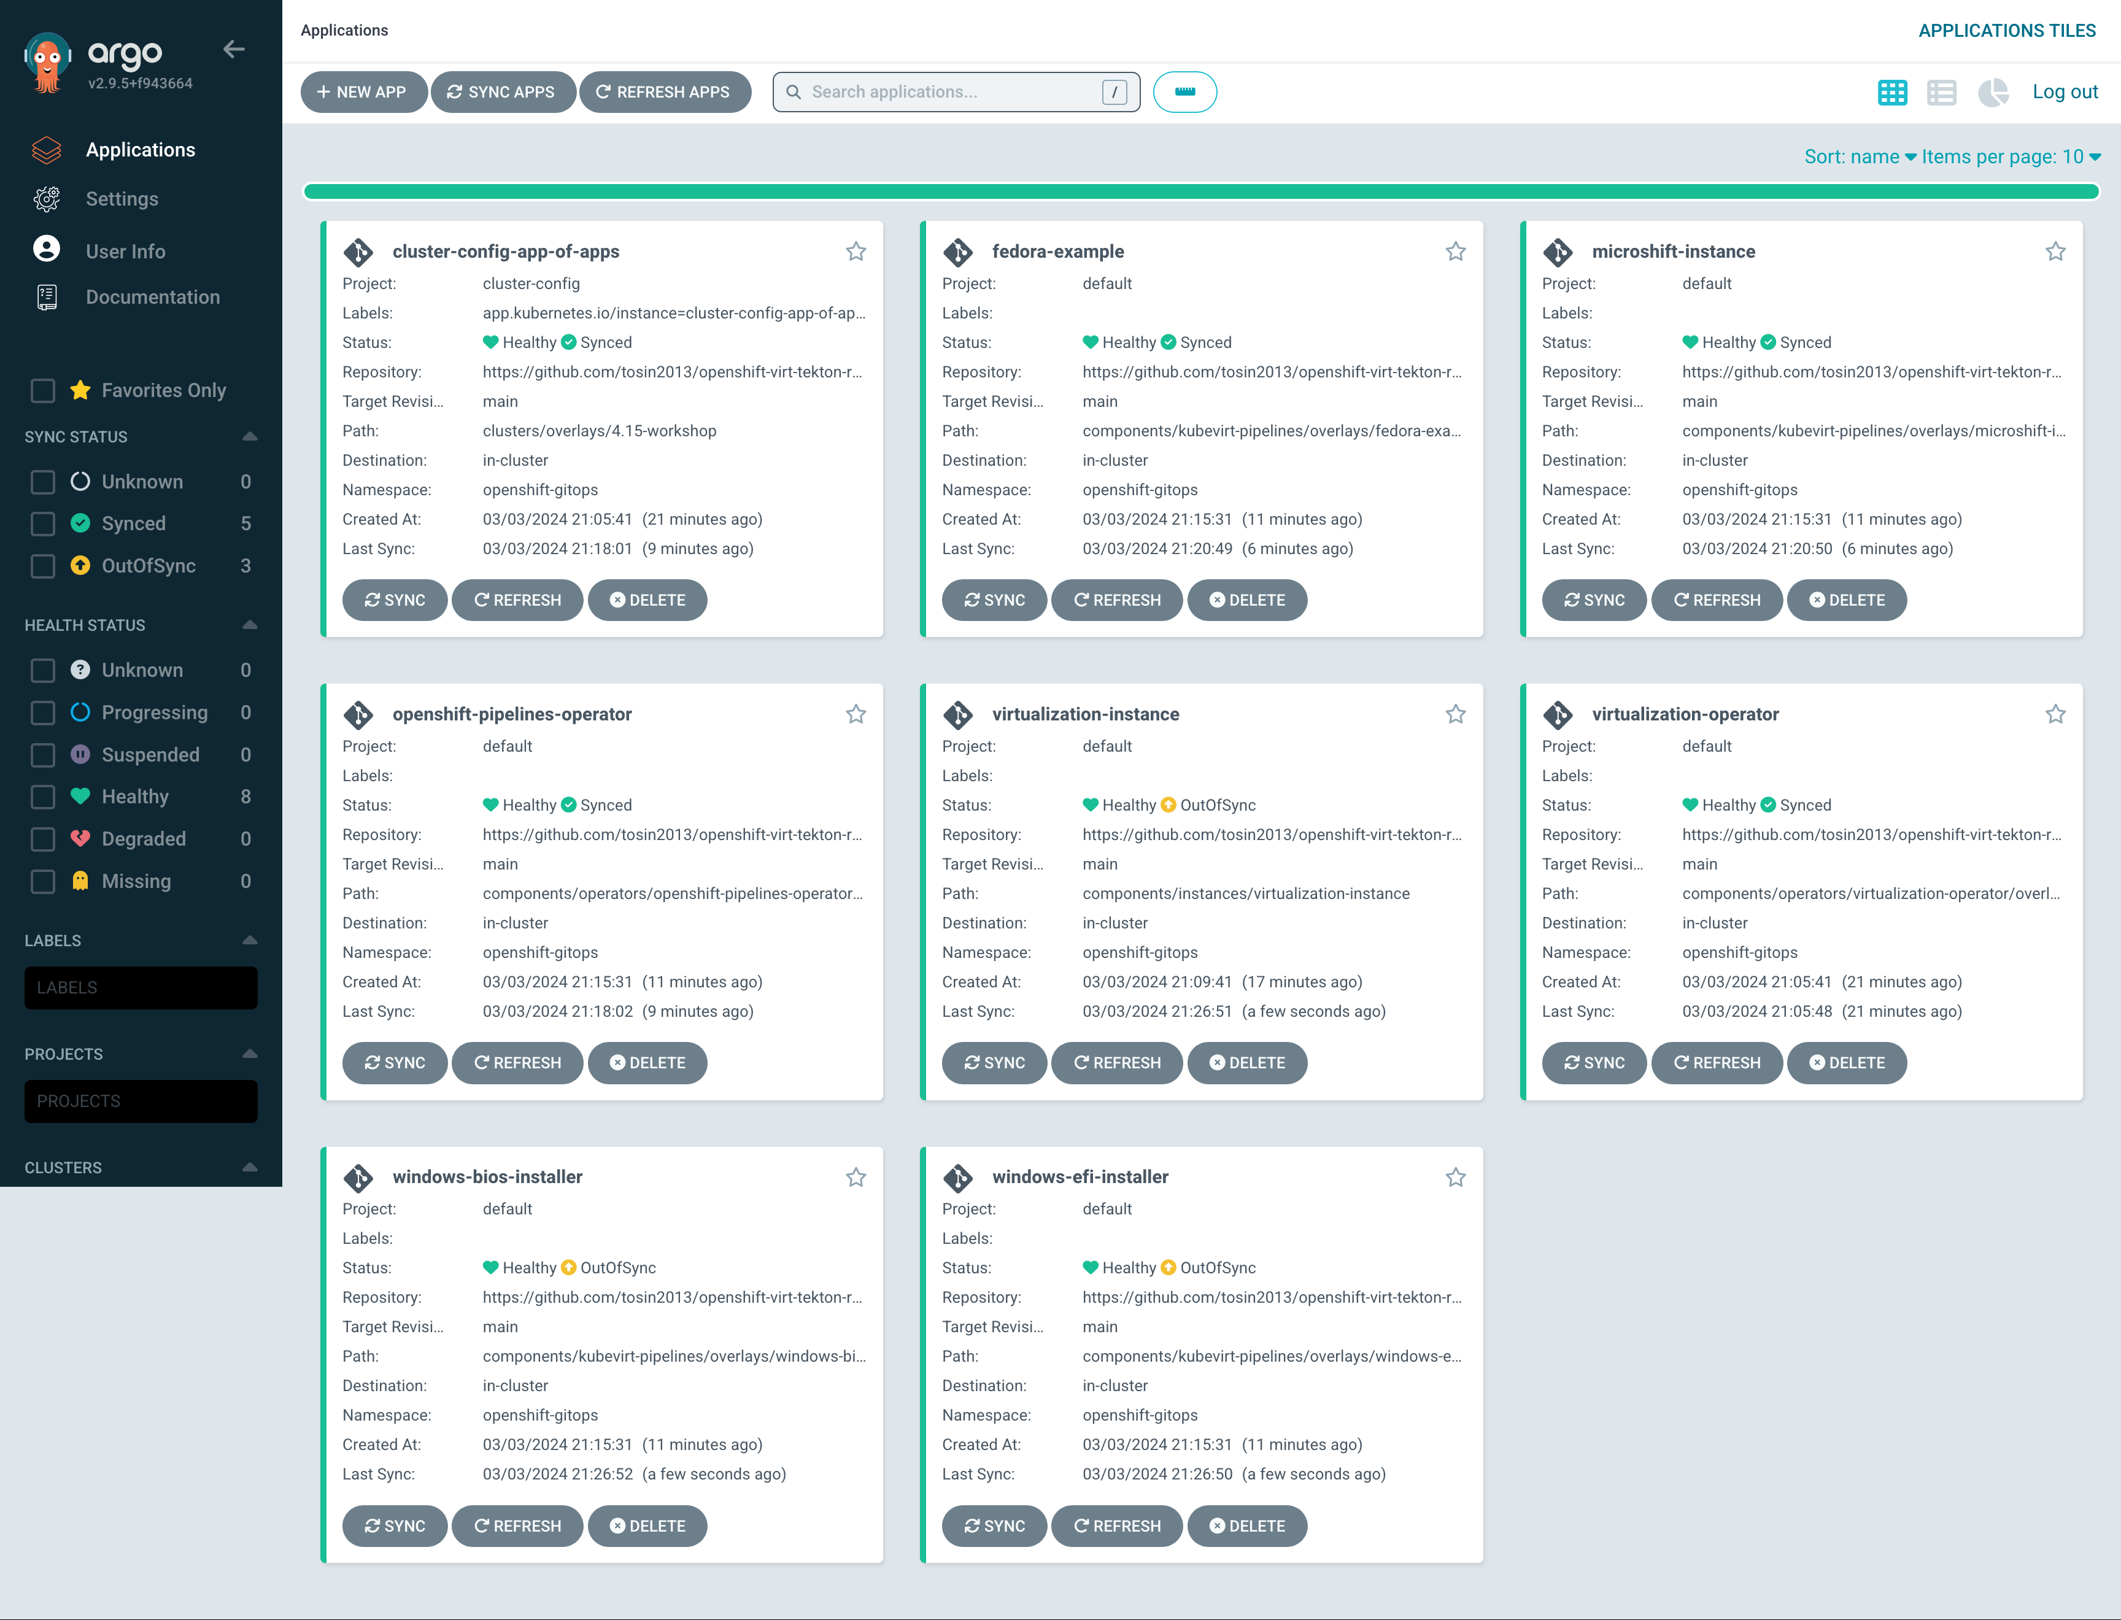Go to User Info page

pyautogui.click(x=125, y=251)
